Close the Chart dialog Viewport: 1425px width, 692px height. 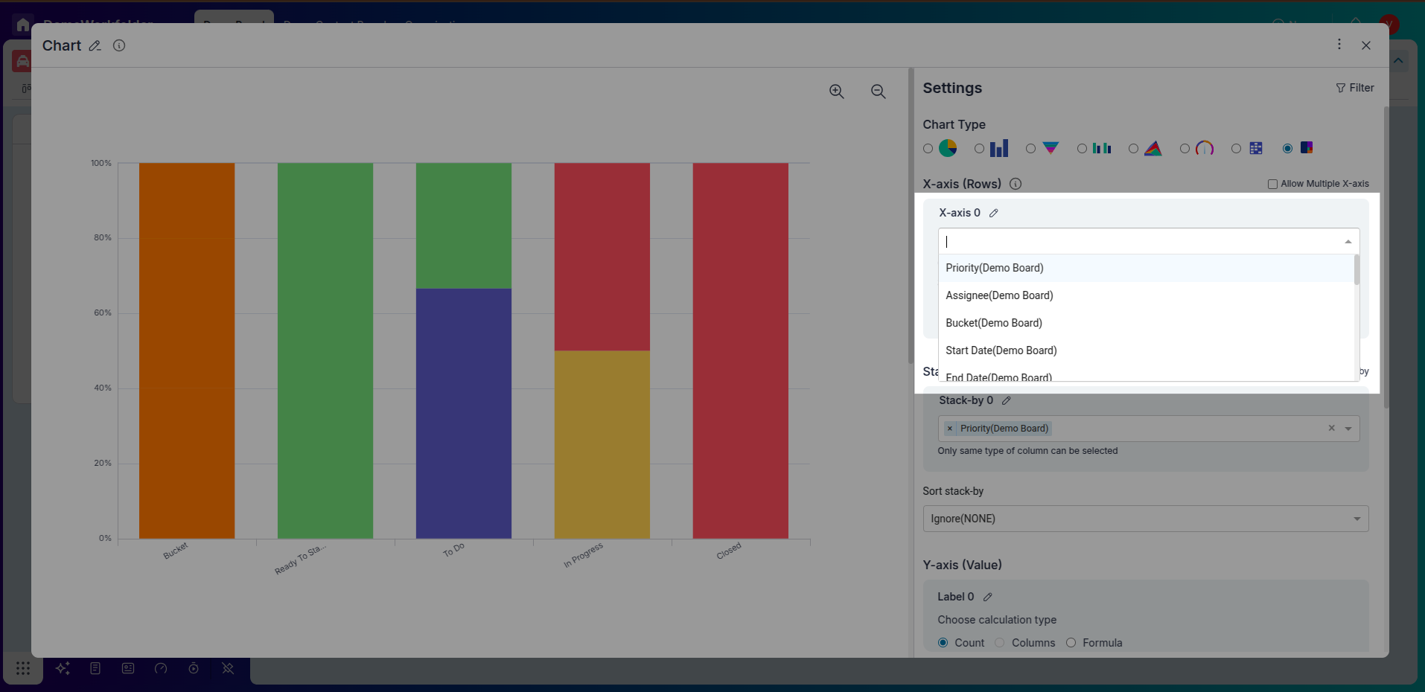(1366, 45)
